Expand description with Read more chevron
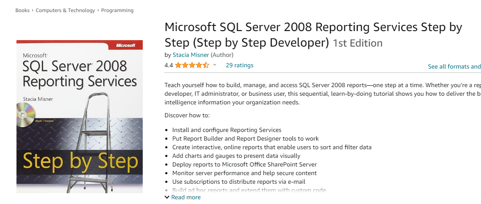 [167, 197]
